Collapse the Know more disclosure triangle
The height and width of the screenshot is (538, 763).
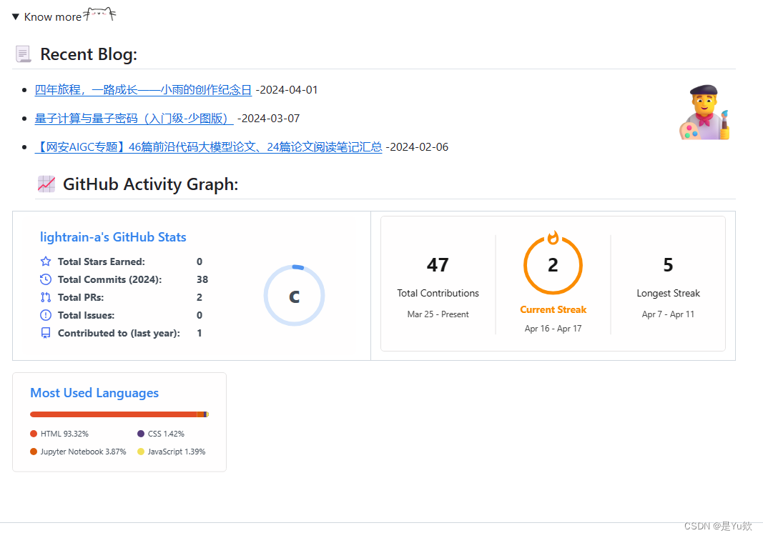16,17
